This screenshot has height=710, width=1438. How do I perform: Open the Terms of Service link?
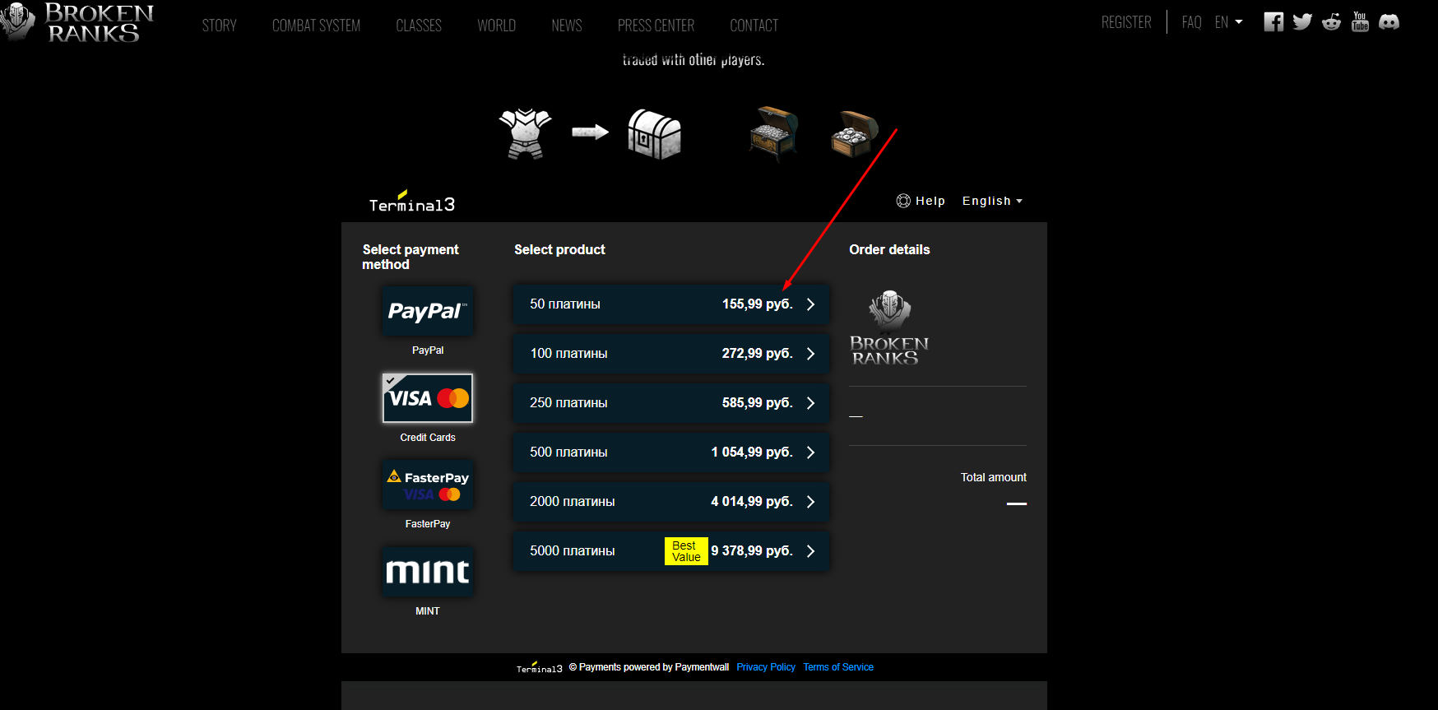tap(838, 667)
